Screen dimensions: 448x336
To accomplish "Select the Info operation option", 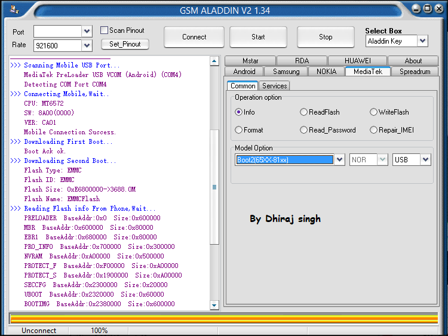I will tap(238, 112).
